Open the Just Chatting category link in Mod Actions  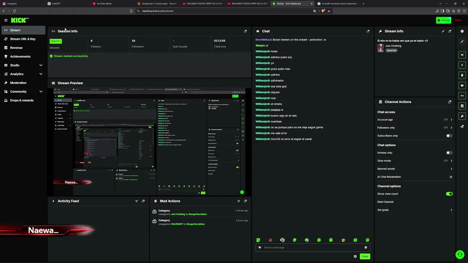178,214
